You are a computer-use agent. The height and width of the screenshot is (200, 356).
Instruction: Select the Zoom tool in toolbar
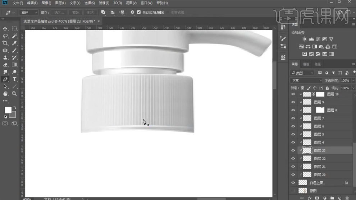click(x=14, y=93)
